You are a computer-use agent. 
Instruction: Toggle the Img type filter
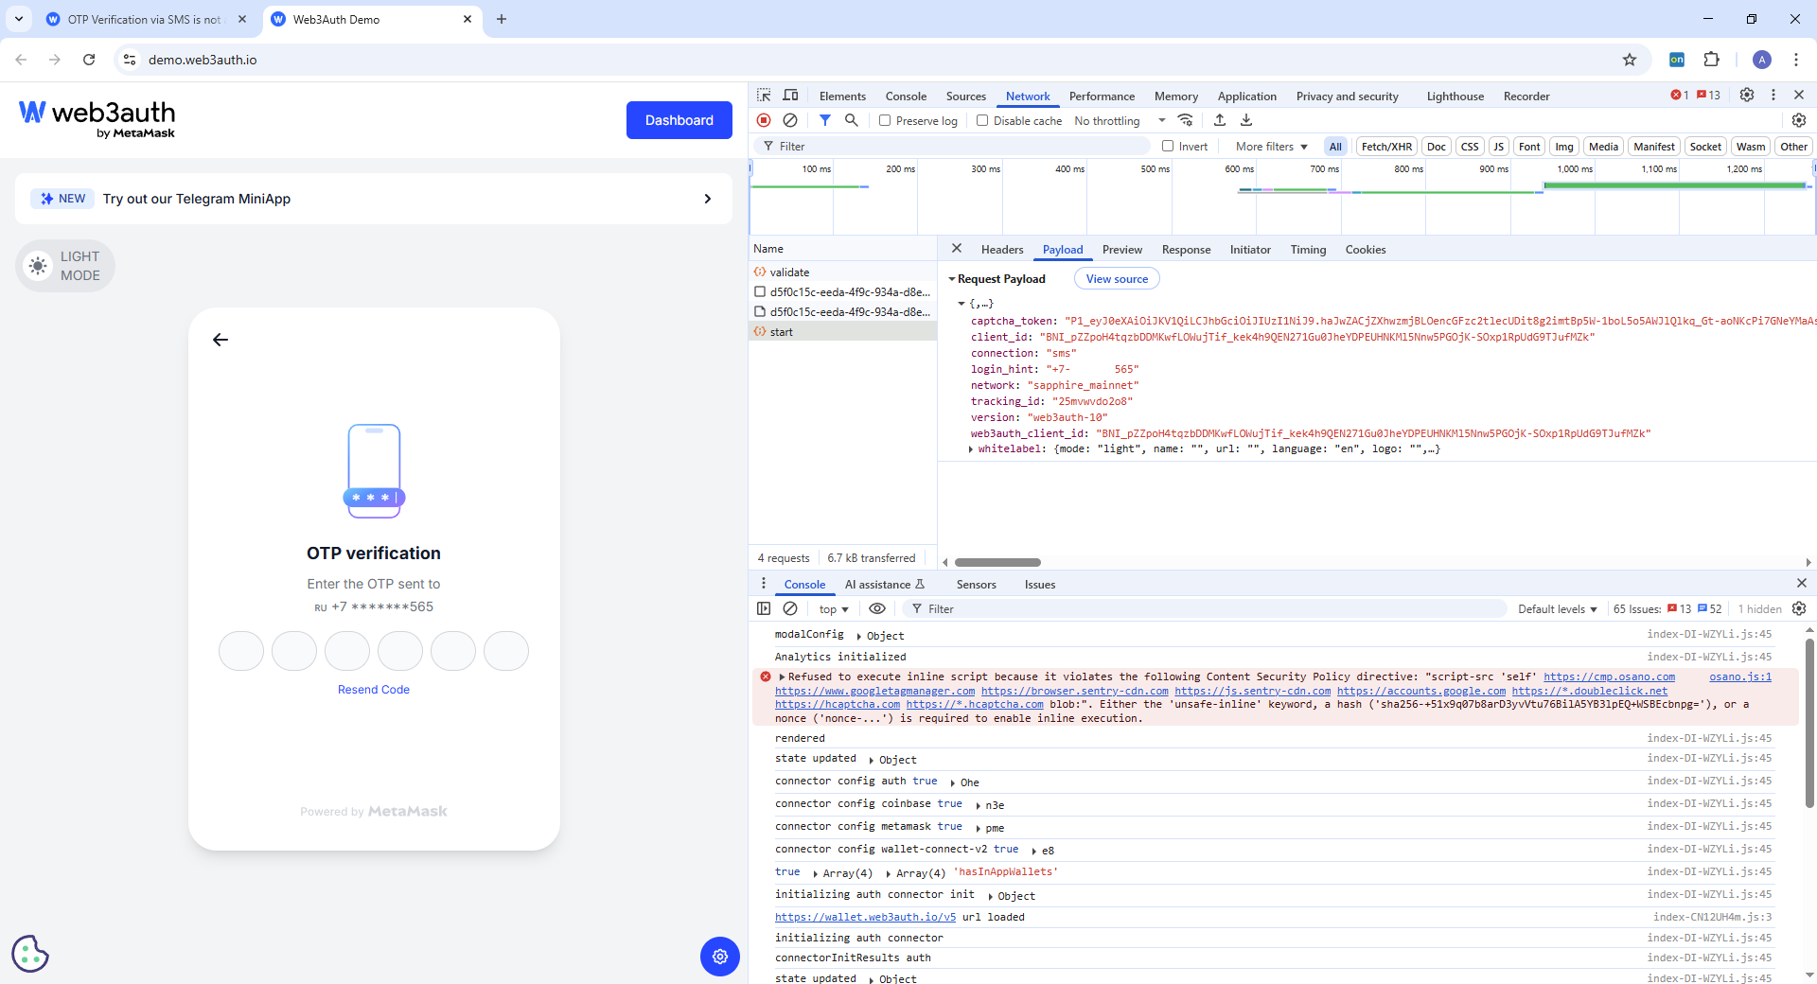tap(1564, 146)
